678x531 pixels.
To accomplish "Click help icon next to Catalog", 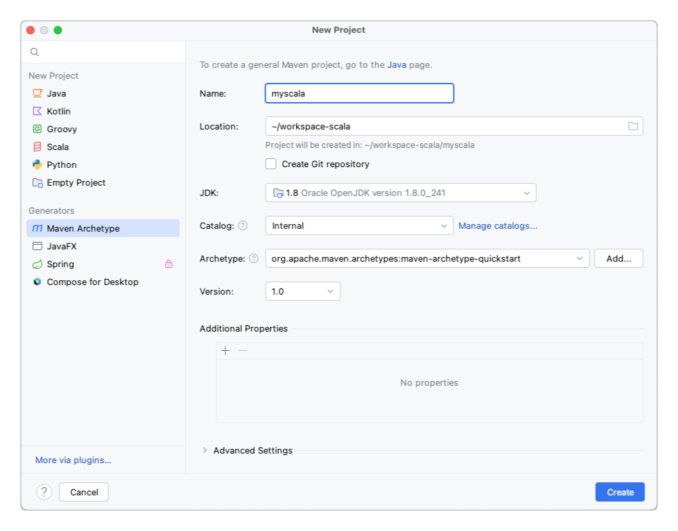I will point(243,225).
